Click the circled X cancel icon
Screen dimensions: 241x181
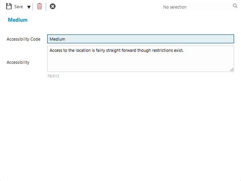coord(53,6)
